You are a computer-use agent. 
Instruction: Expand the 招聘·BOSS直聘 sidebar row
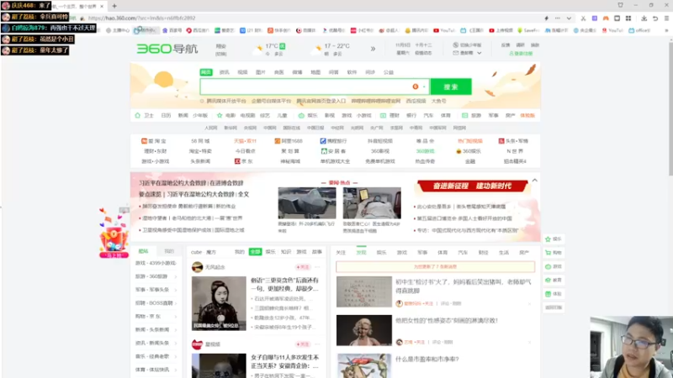pyautogui.click(x=156, y=303)
